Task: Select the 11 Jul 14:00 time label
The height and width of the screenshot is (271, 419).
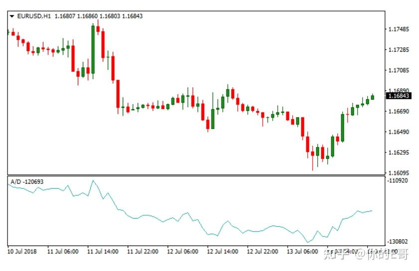Action: 103,252
